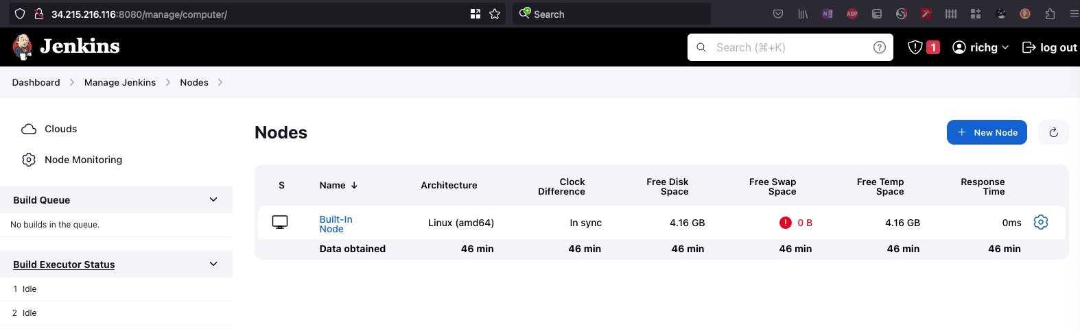Open the richg user profile
This screenshot has width=1080, height=331.
(x=975, y=47)
